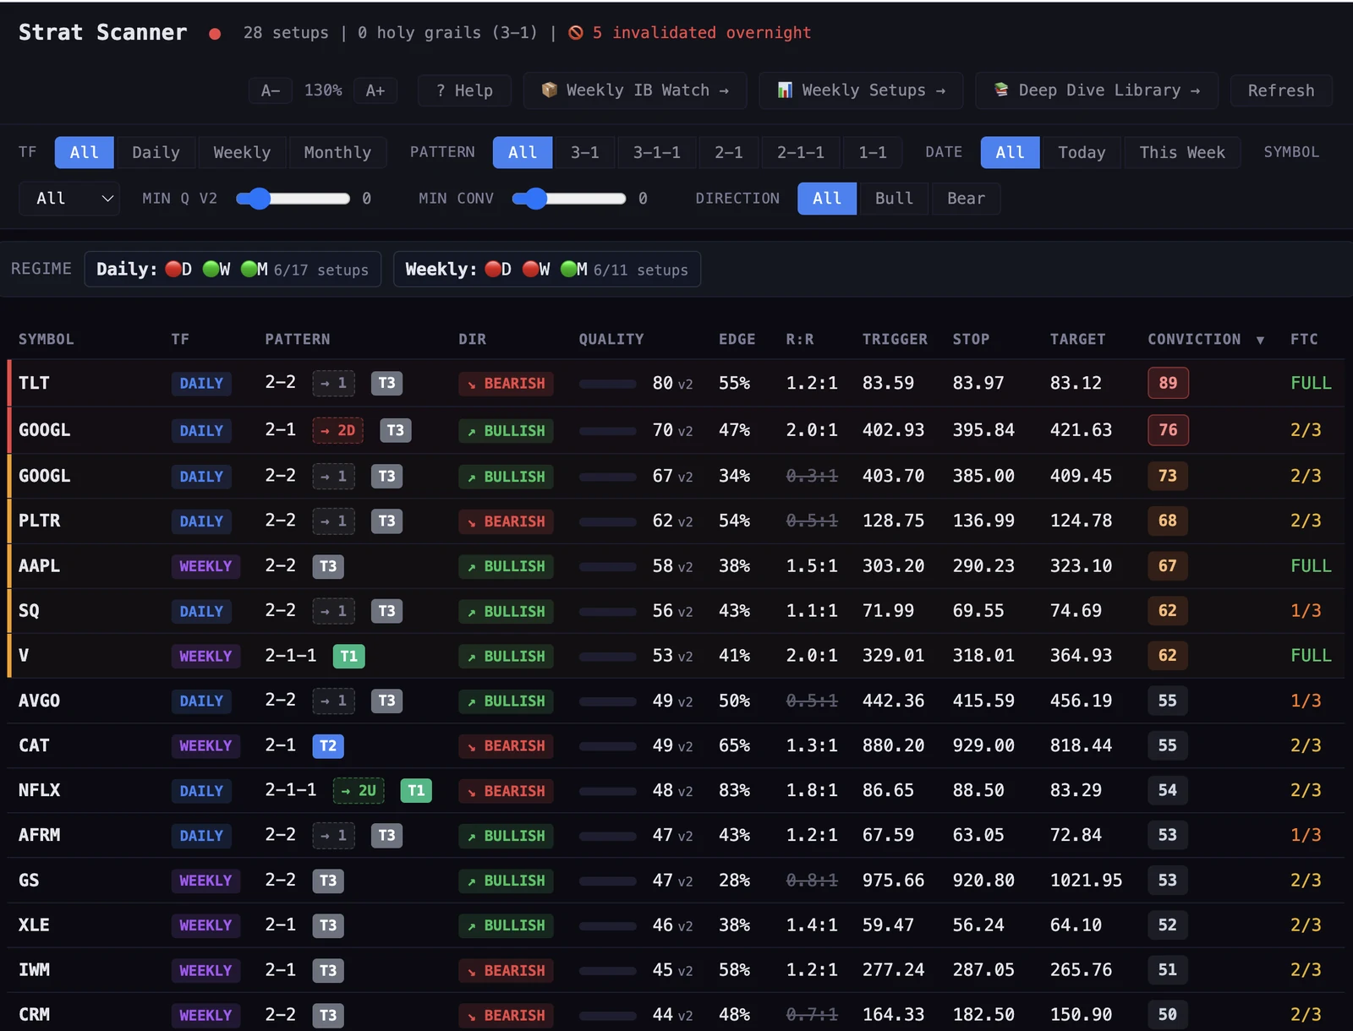Click conviction score 76 badge
Screen dimensions: 1353x1031
(x=1168, y=430)
